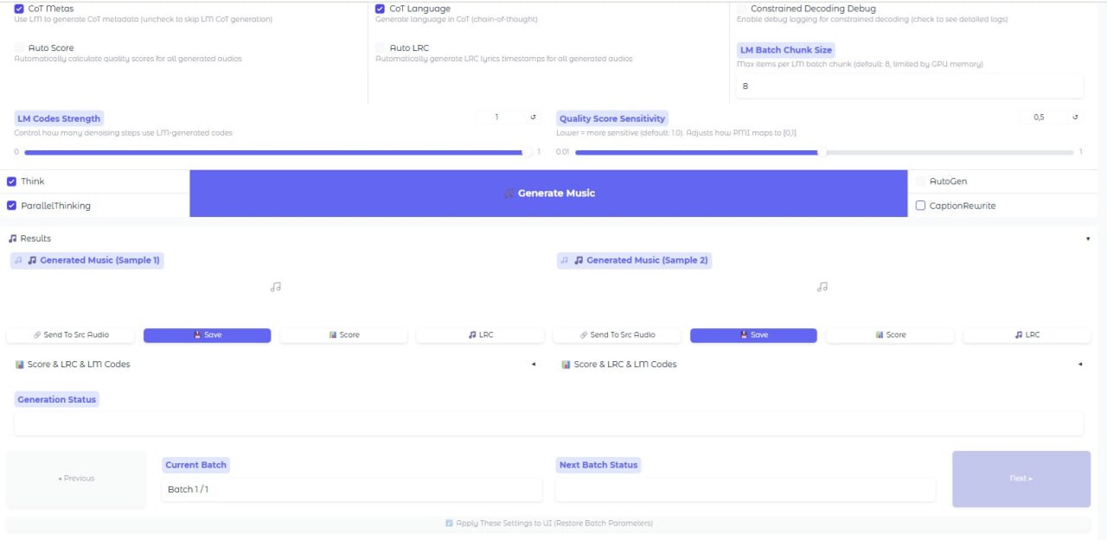Calculate Score for Sample 2
This screenshot has height=540, width=1107.
tap(890, 335)
